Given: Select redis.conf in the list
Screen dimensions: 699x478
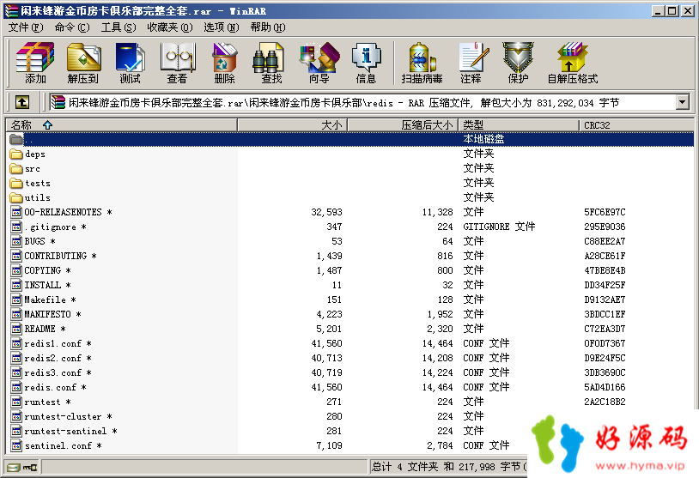Looking at the screenshot, I should point(50,387).
